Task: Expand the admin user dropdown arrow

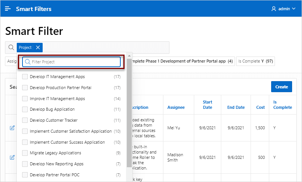Action: (294, 9)
